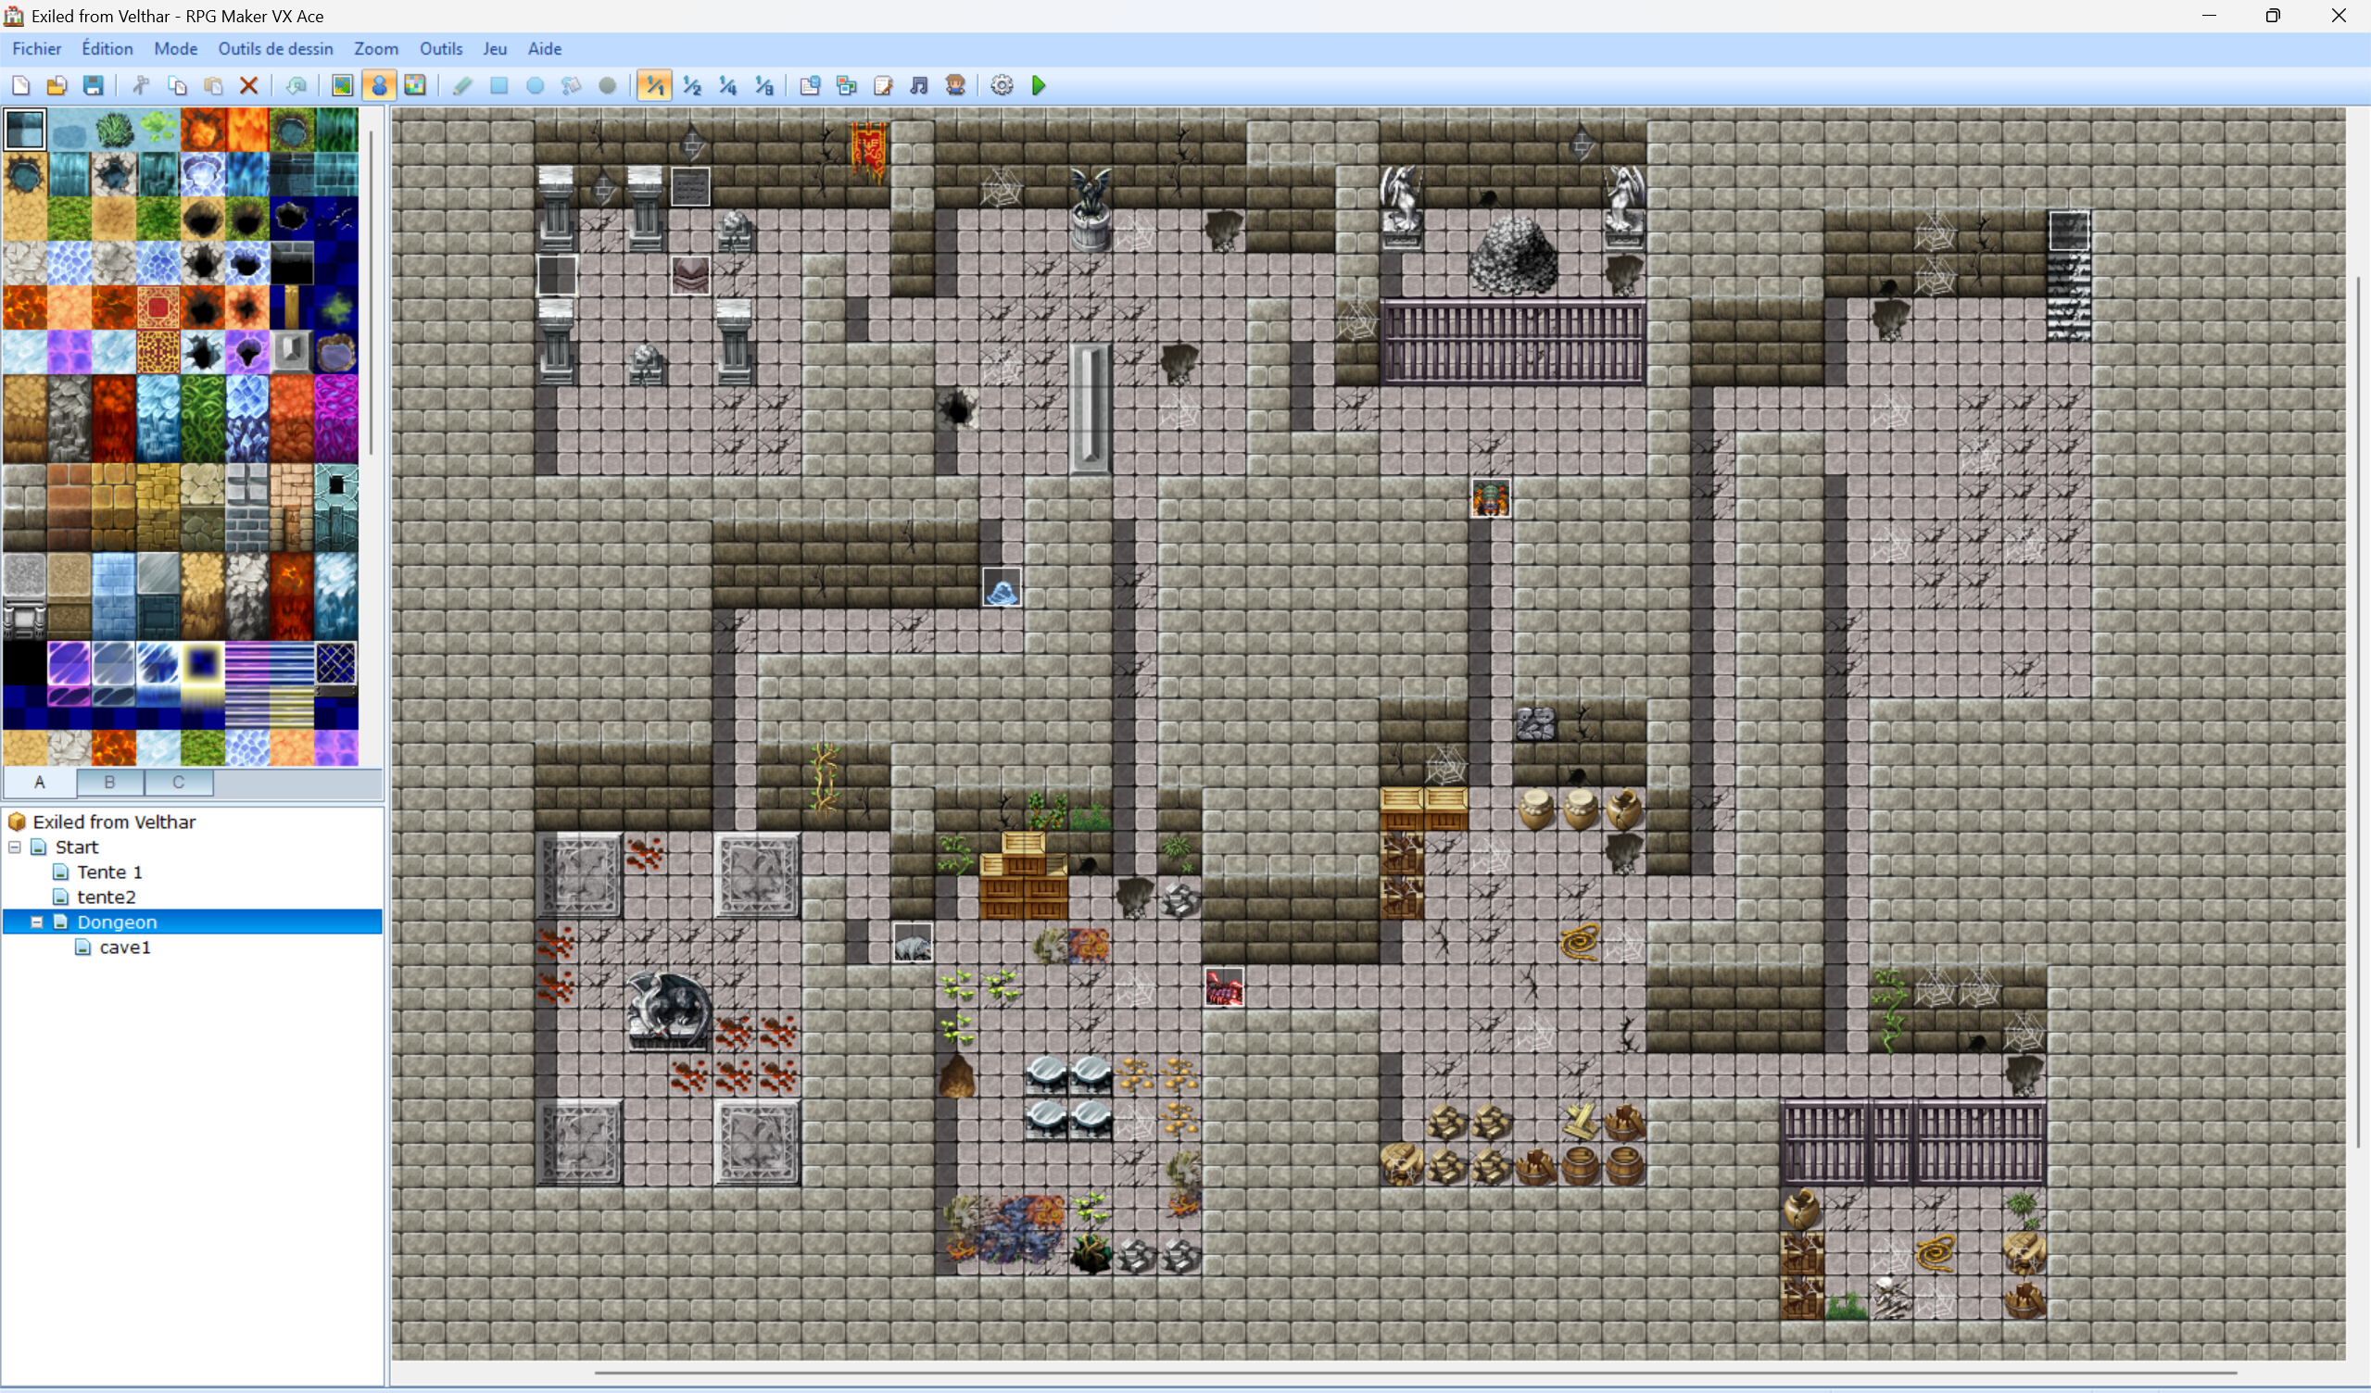This screenshot has height=1393, width=2371.
Task: Click the map vertical scrollbar
Action: click(2358, 713)
